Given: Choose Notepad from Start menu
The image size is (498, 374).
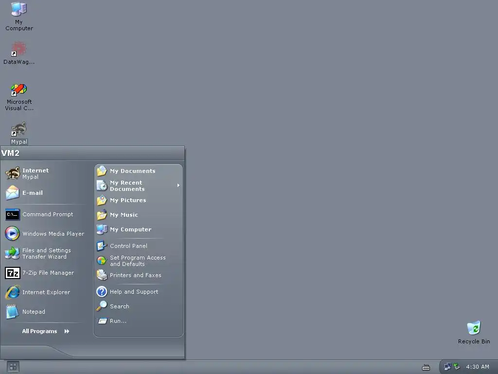Looking at the screenshot, I should click(x=46, y=312).
